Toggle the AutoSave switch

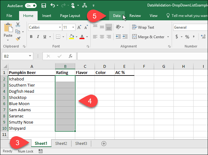pyautogui.click(x=31, y=6)
